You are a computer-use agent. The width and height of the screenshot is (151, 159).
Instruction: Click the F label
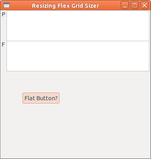[3, 44]
